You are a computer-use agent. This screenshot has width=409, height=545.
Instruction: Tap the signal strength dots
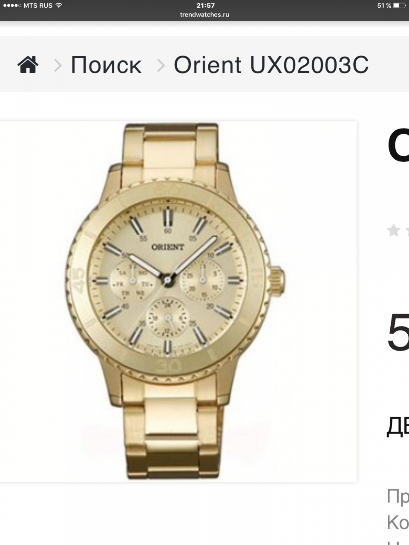(12, 6)
